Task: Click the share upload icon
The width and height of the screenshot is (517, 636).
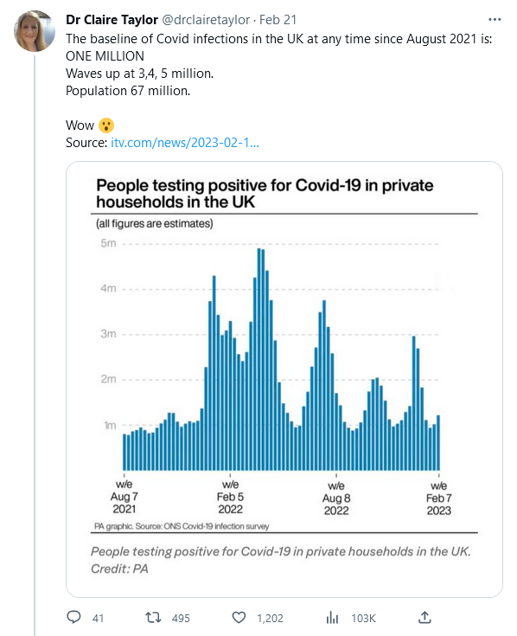Action: click(x=424, y=617)
